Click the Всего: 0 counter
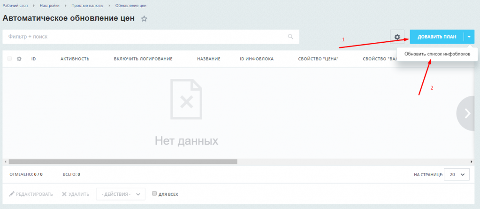 [71, 174]
